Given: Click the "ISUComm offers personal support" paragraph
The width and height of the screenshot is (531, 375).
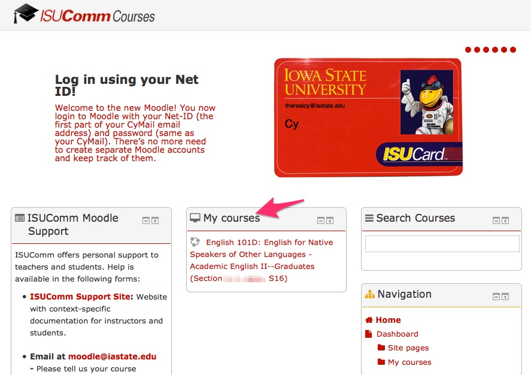Looking at the screenshot, I should click(x=87, y=267).
